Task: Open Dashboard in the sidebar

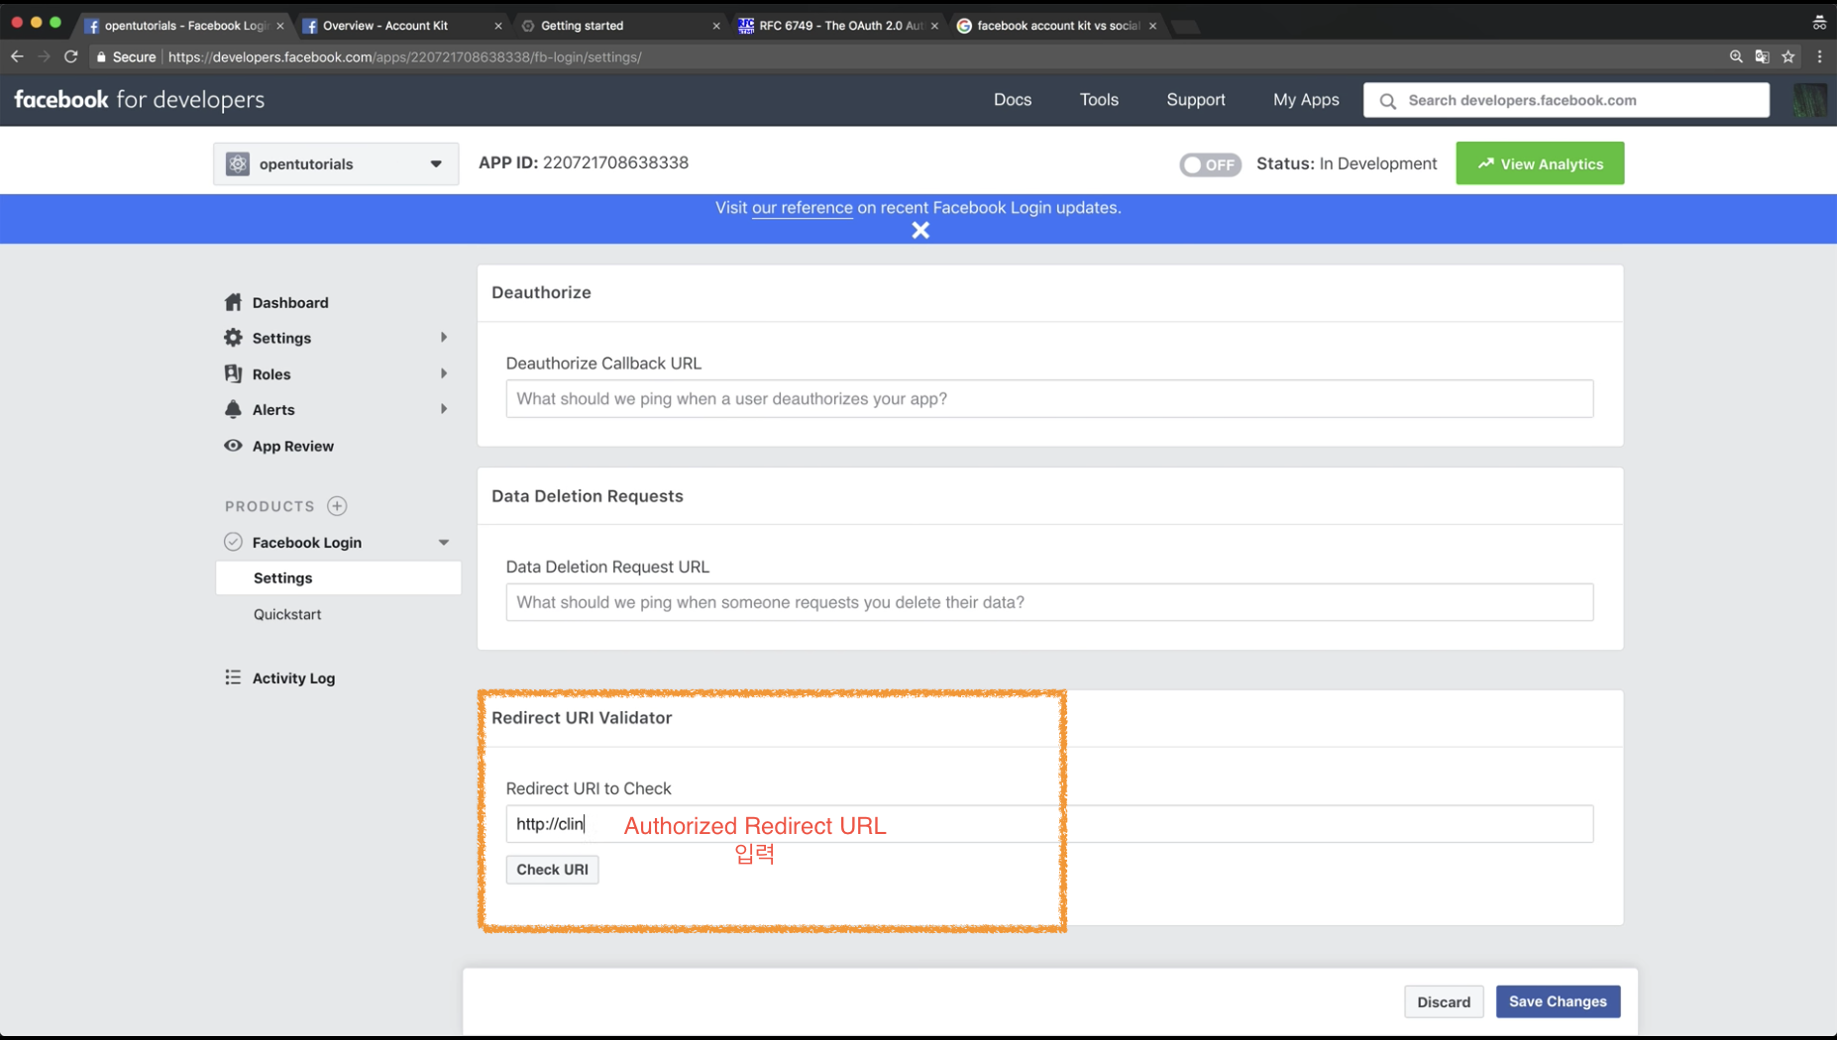Action: point(290,303)
